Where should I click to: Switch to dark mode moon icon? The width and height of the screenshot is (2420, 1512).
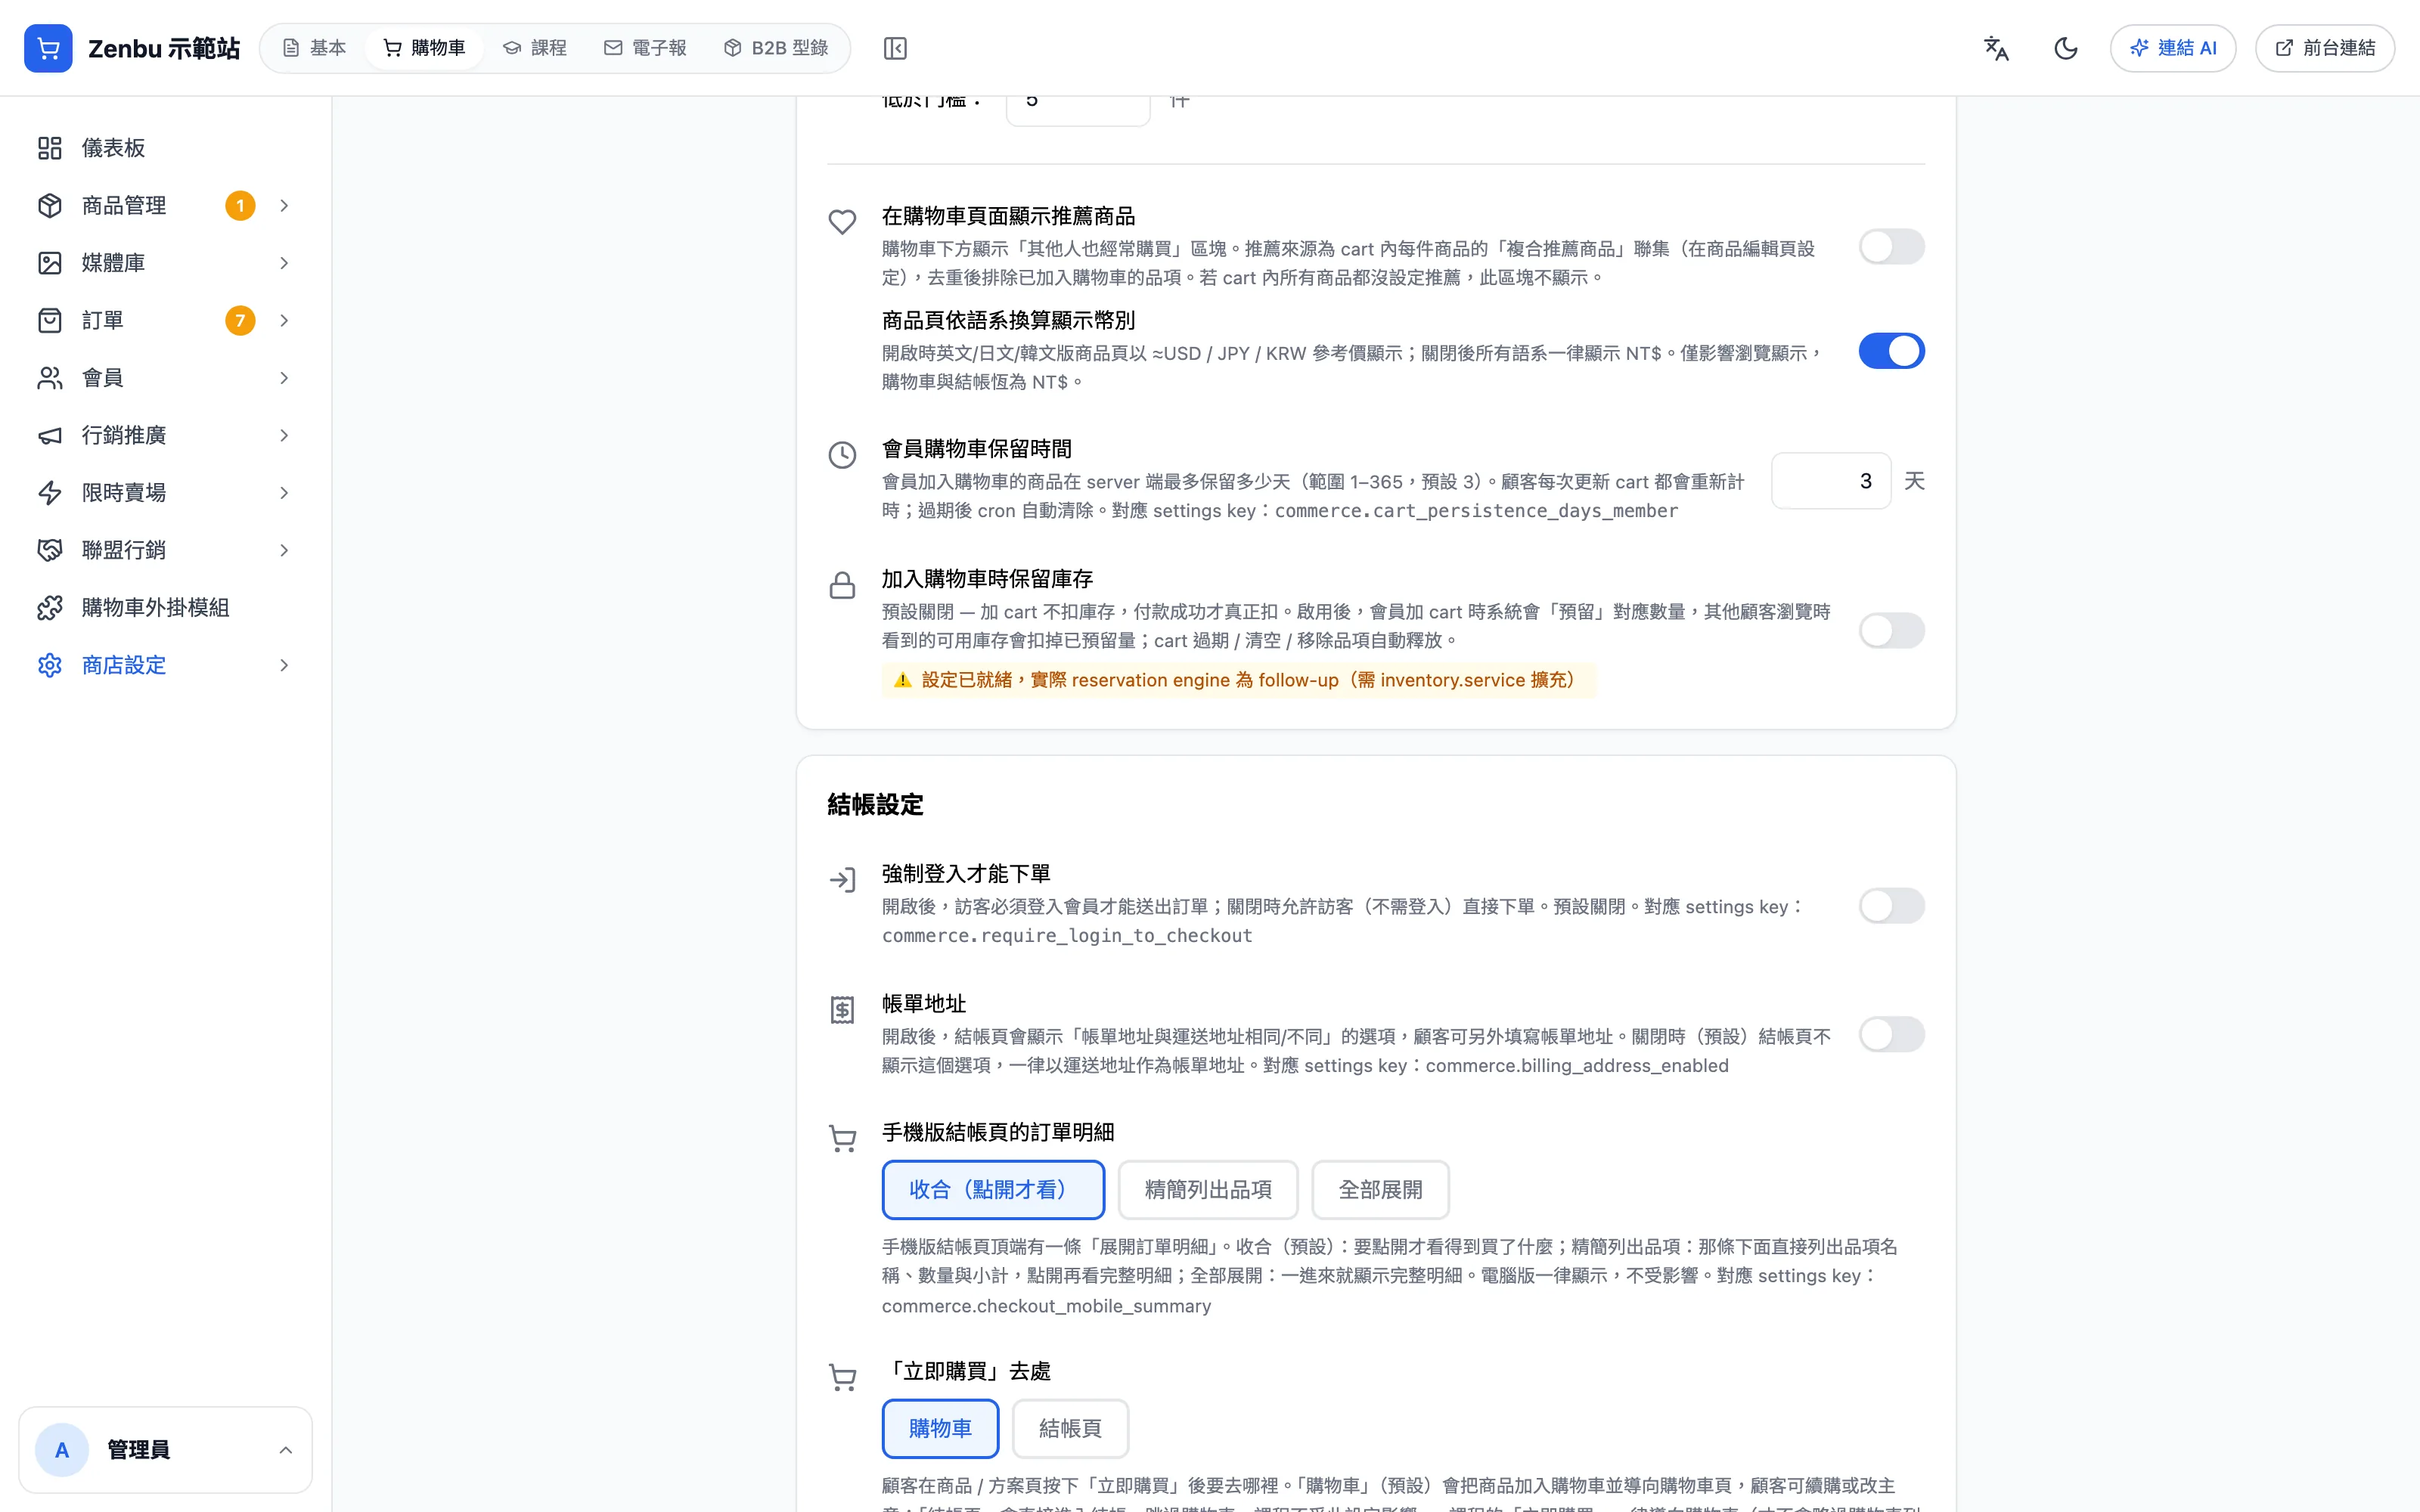click(x=2066, y=48)
